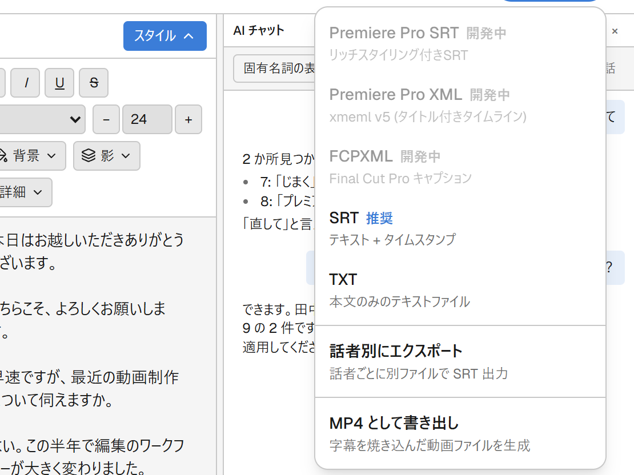Image resolution: width=634 pixels, height=475 pixels.
Task: Open the 影 shadow dropdown
Action: 107,156
